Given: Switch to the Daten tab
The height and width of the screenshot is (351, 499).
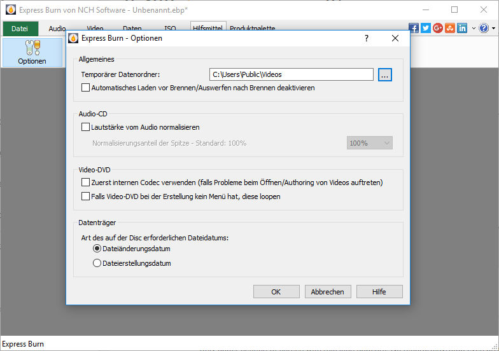Looking at the screenshot, I should click(x=132, y=29).
